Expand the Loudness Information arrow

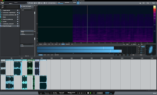21,9
